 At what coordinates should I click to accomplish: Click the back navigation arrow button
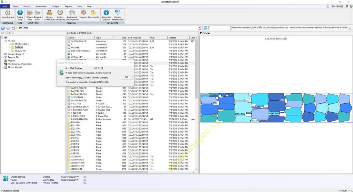[3, 27]
